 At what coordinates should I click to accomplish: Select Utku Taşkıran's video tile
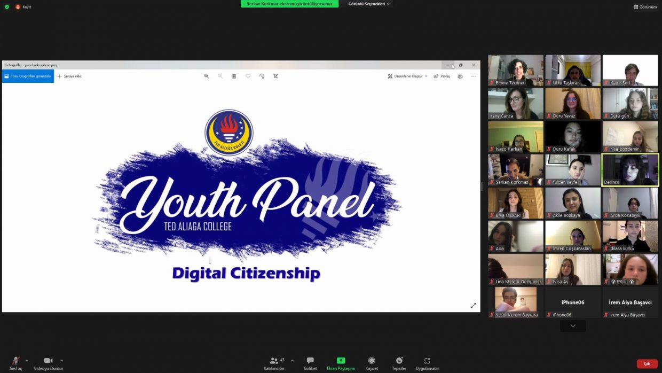[573, 71]
